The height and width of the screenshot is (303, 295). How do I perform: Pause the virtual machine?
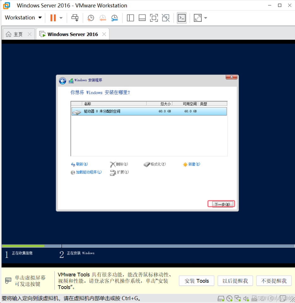pos(53,18)
